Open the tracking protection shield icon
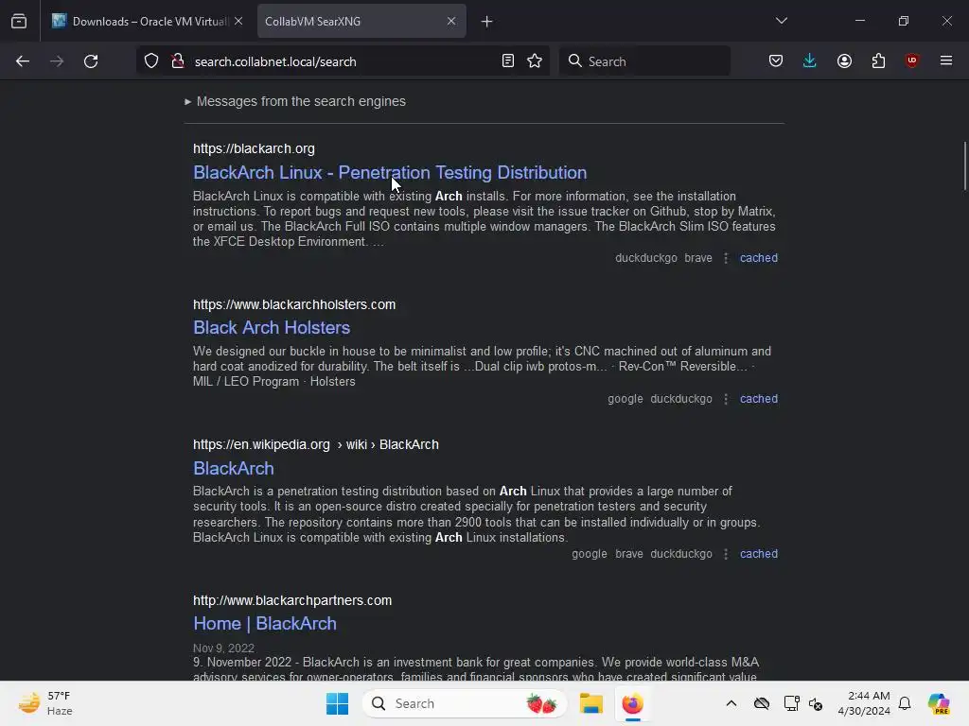969x726 pixels. click(x=151, y=61)
